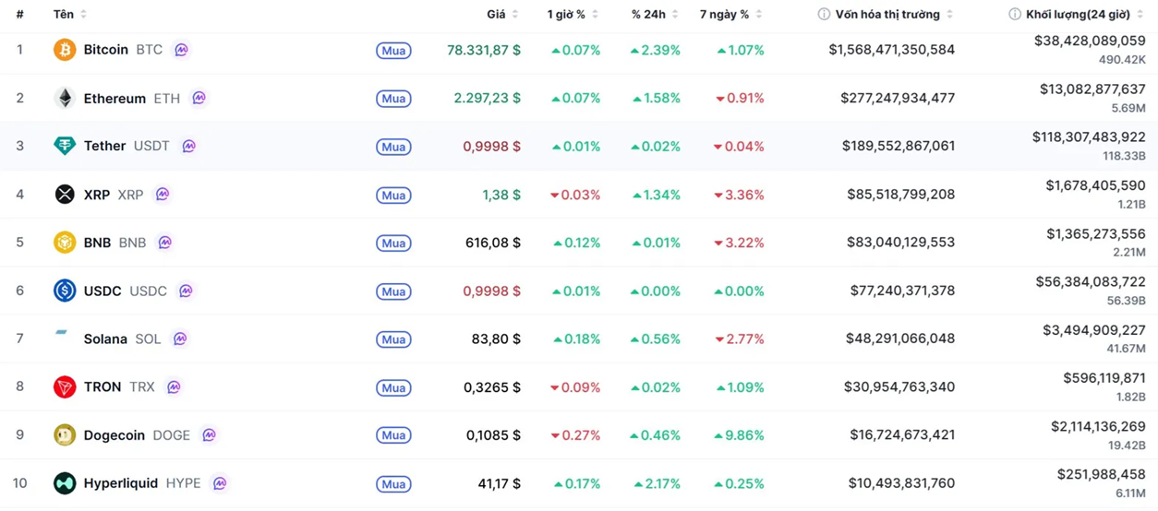Click market cap $277,247,934,477
Image resolution: width=1158 pixels, height=511 pixels.
[x=898, y=98]
